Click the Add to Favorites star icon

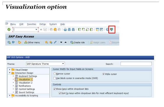[x=46, y=42]
